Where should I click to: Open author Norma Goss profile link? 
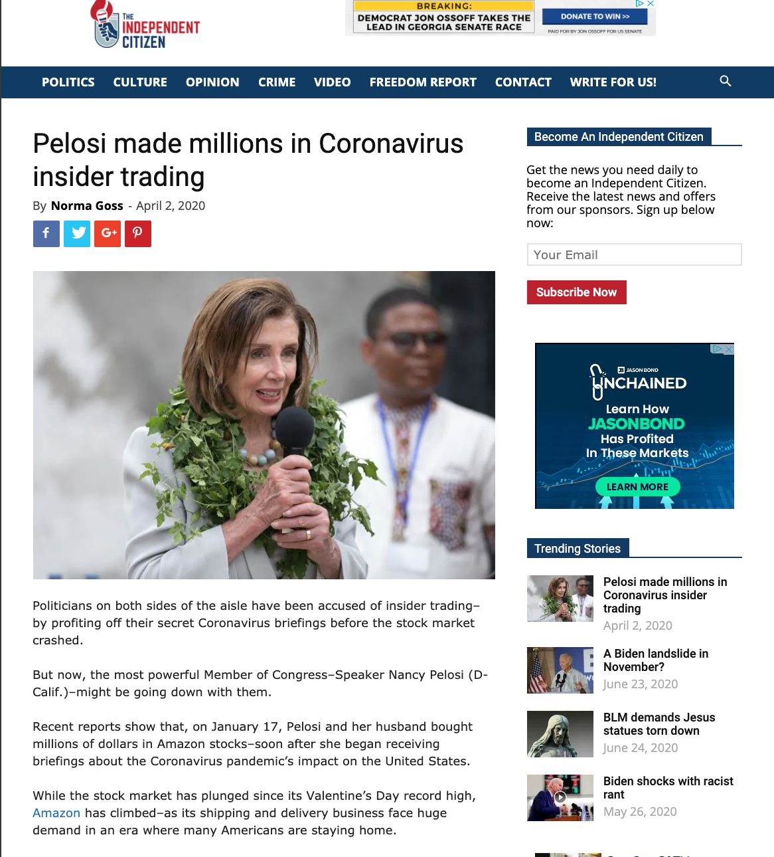point(87,206)
